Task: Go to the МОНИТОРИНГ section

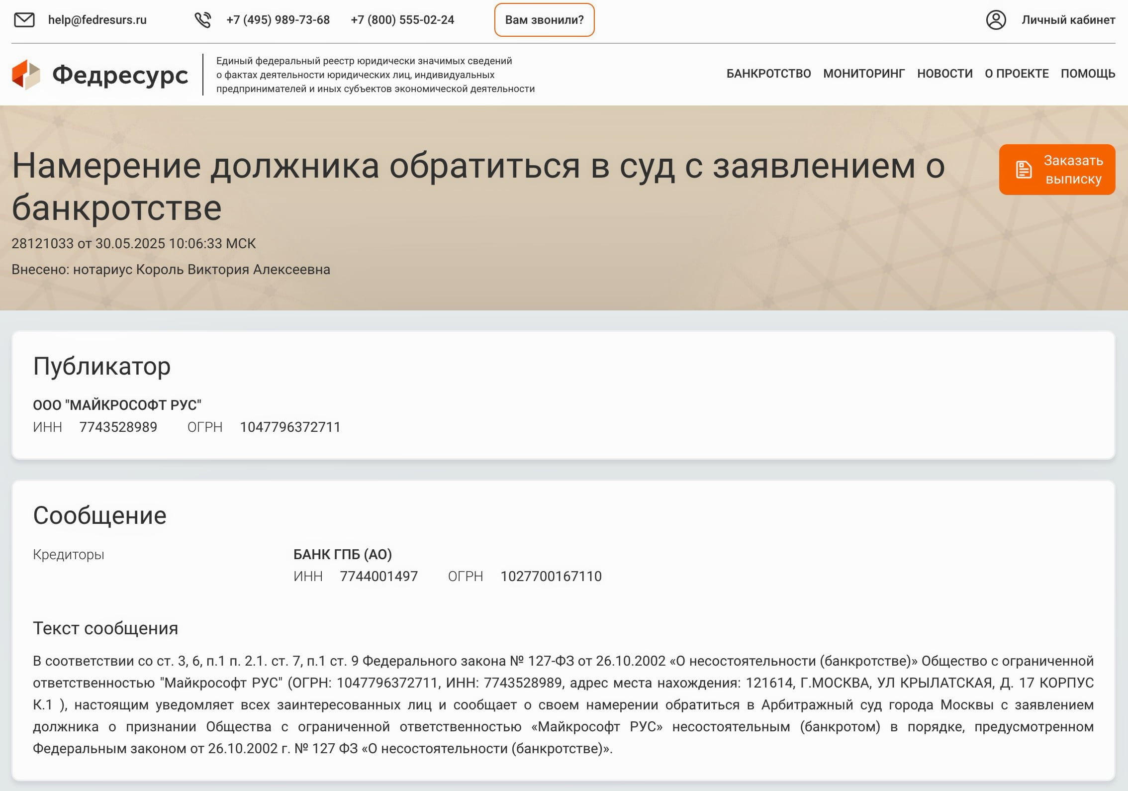Action: click(864, 74)
